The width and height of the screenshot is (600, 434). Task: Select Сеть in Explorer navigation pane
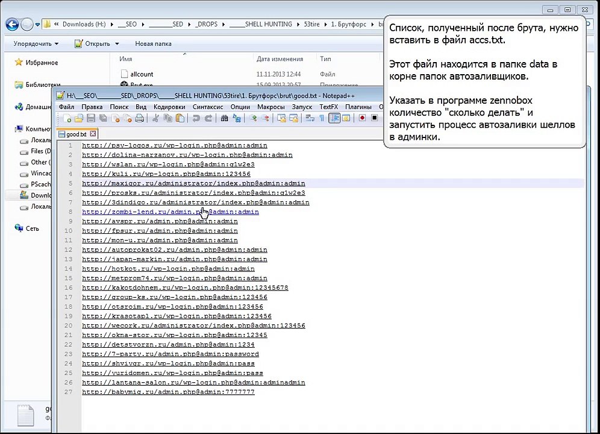coord(32,228)
